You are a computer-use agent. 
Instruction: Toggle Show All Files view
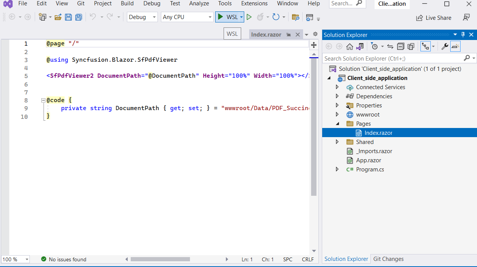click(411, 46)
